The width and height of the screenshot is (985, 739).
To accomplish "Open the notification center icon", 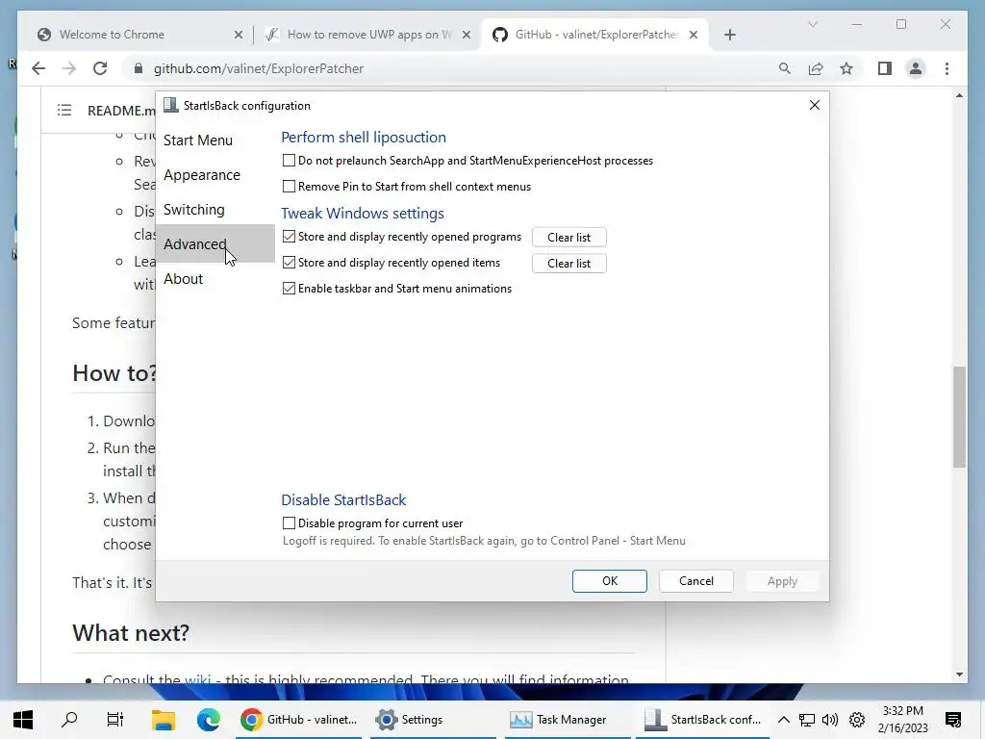I will click(x=953, y=720).
